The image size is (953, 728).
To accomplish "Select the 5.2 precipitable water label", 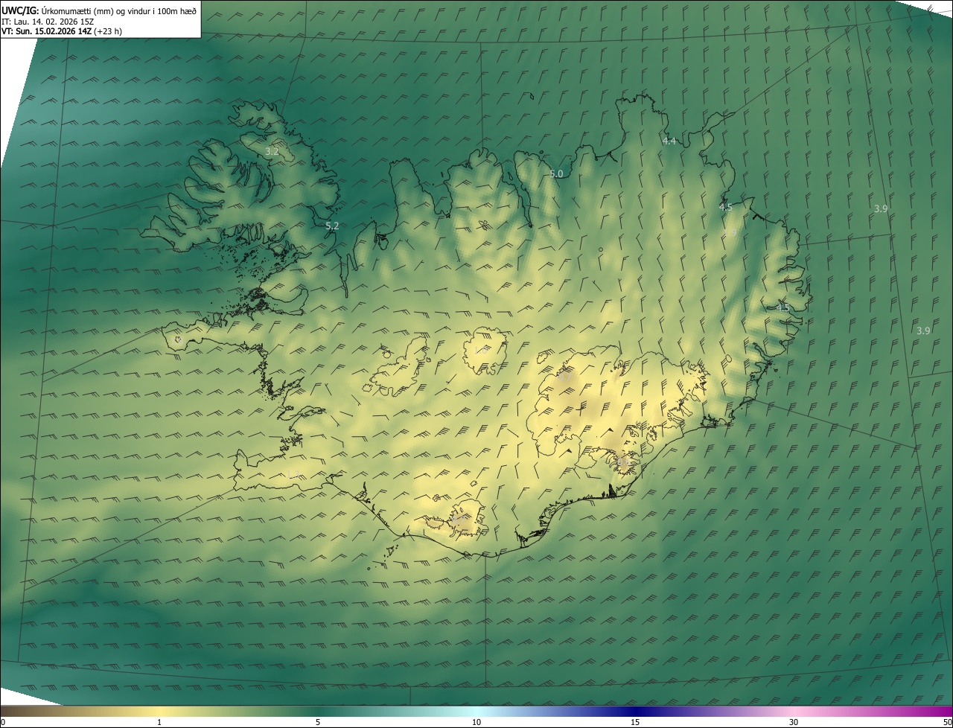I will (x=333, y=226).
